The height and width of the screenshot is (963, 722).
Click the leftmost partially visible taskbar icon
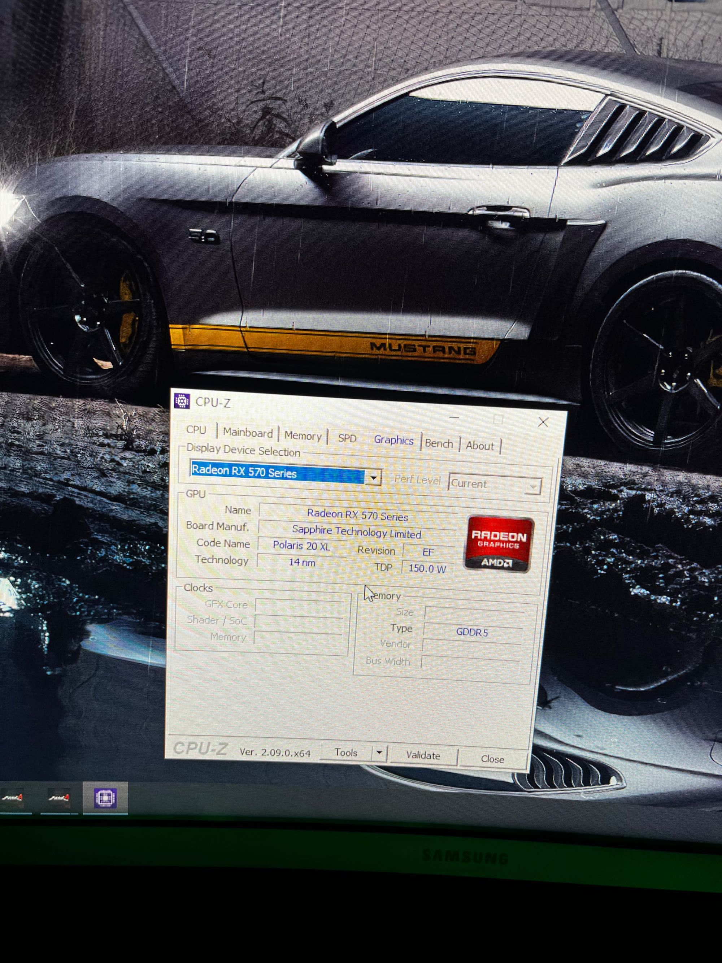[x=13, y=798]
